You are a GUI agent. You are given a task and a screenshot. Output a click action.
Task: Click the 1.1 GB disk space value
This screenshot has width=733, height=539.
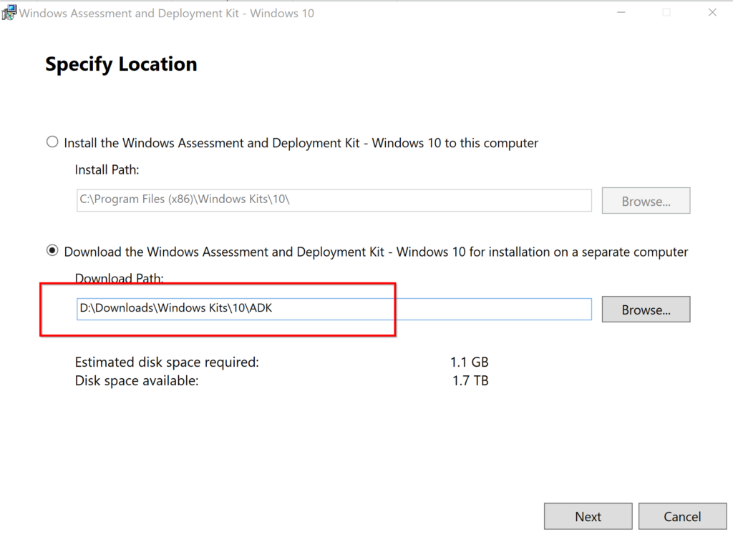[x=470, y=362]
